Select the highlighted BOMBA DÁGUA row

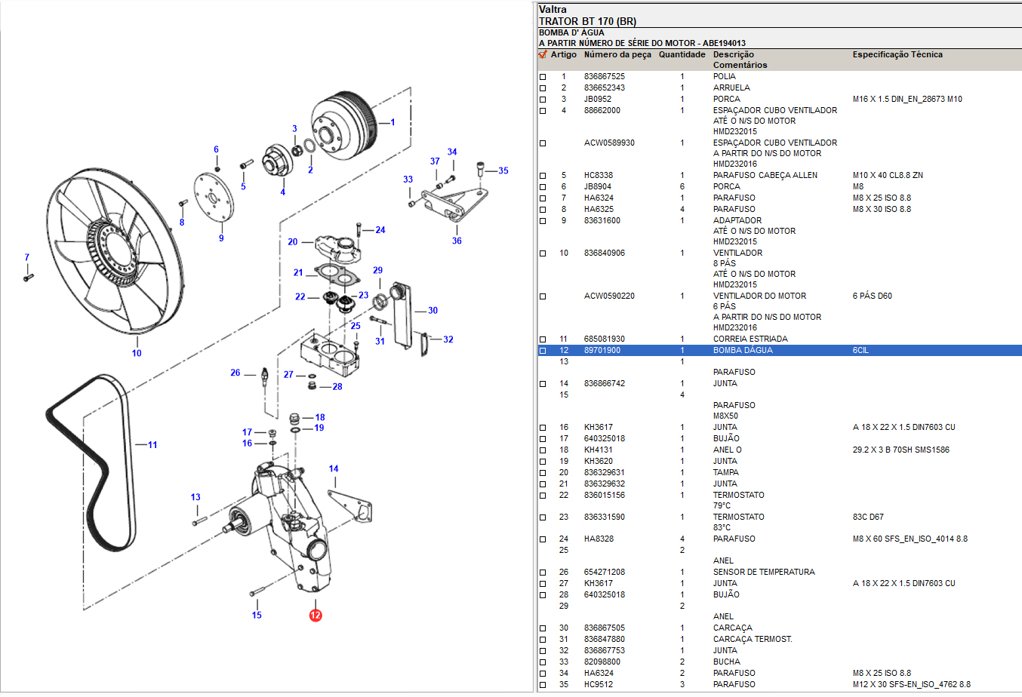[743, 351]
